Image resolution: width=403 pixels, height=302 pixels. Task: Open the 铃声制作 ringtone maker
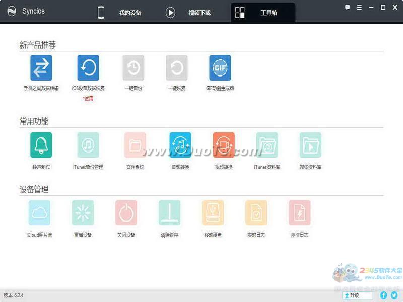41,145
